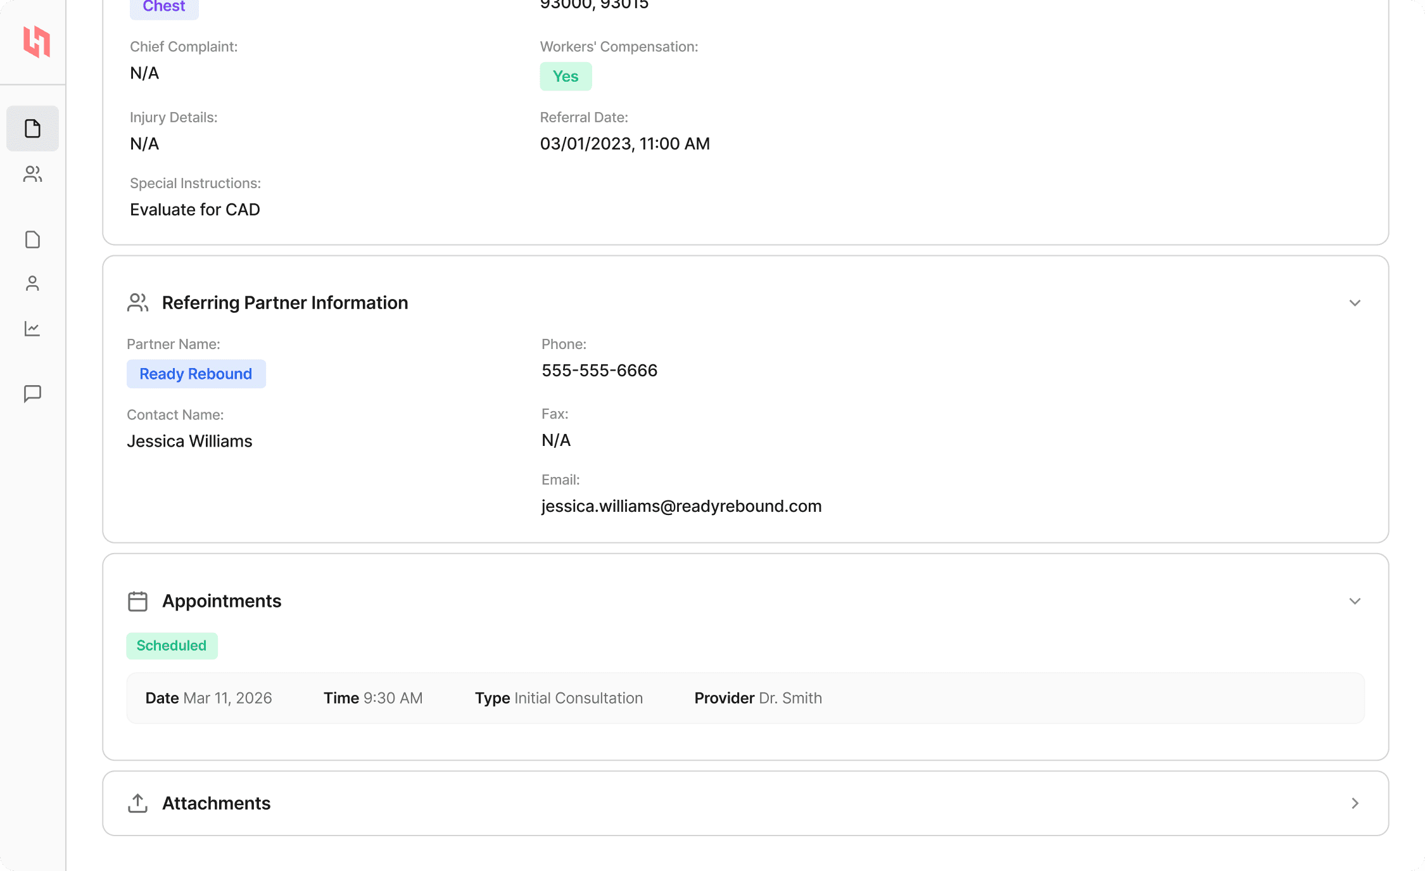Collapse the Appointments section chevron
This screenshot has width=1425, height=871.
pyautogui.click(x=1355, y=601)
